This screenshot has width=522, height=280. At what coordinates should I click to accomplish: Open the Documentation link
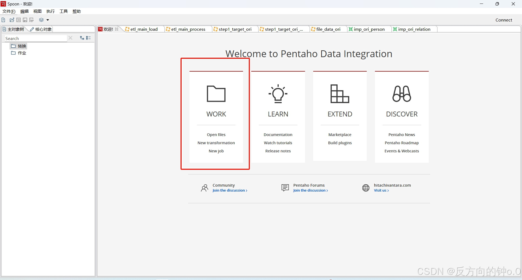point(278,135)
